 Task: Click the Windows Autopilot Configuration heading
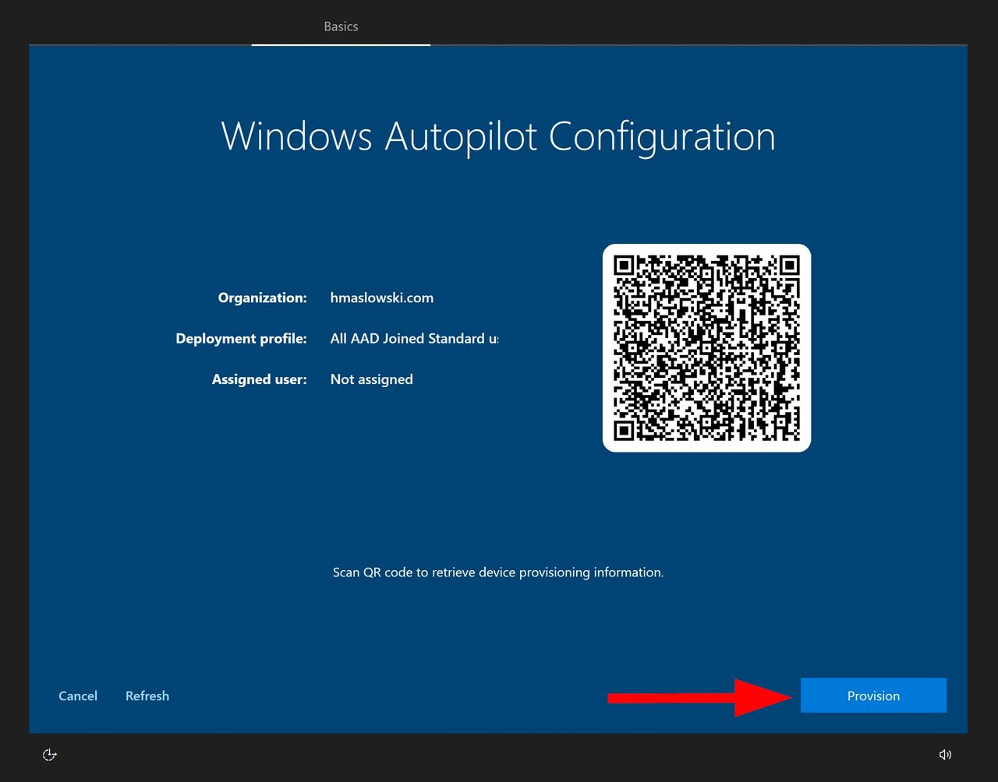[x=498, y=136]
